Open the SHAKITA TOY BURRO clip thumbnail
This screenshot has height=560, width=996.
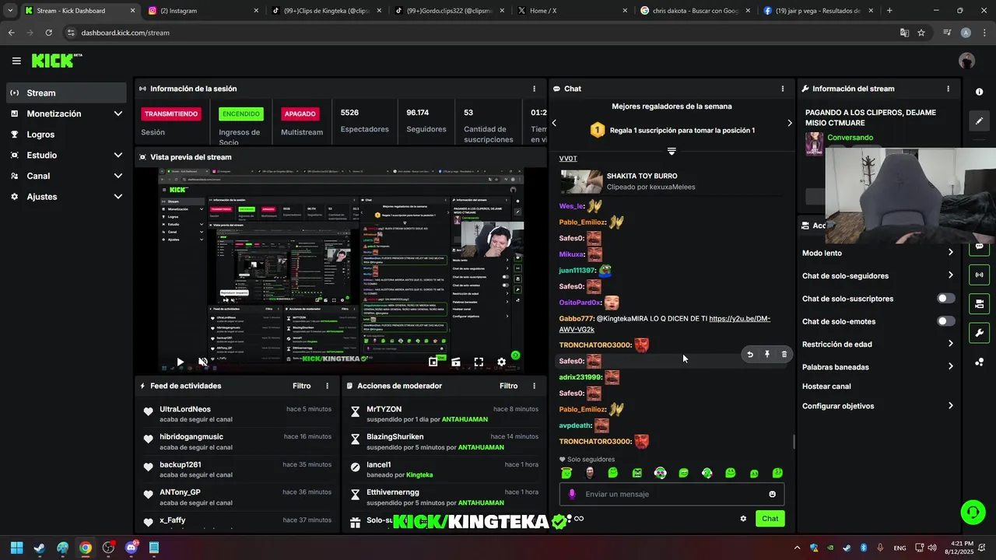coord(580,182)
